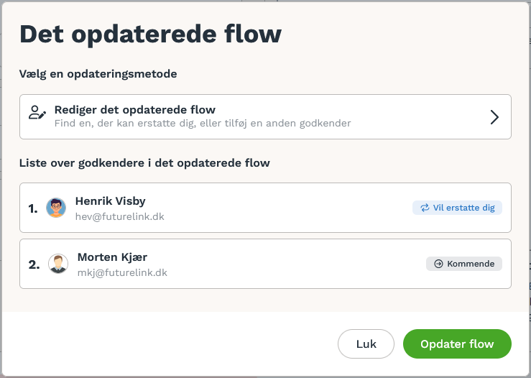
Task: Select Rediger det opdaterede flow option
Action: 265,117
